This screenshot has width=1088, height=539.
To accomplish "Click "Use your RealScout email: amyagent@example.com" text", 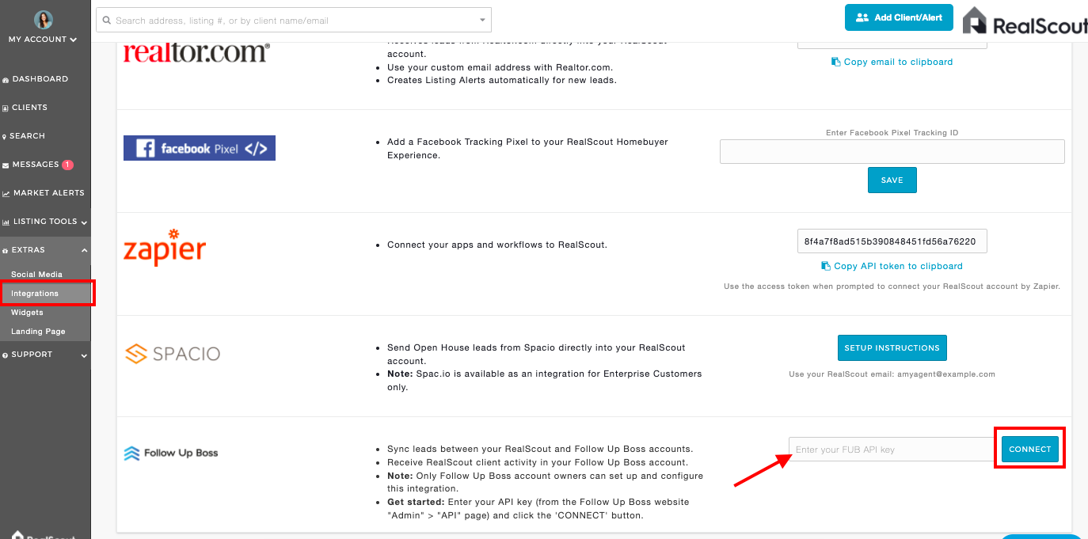I will (892, 374).
